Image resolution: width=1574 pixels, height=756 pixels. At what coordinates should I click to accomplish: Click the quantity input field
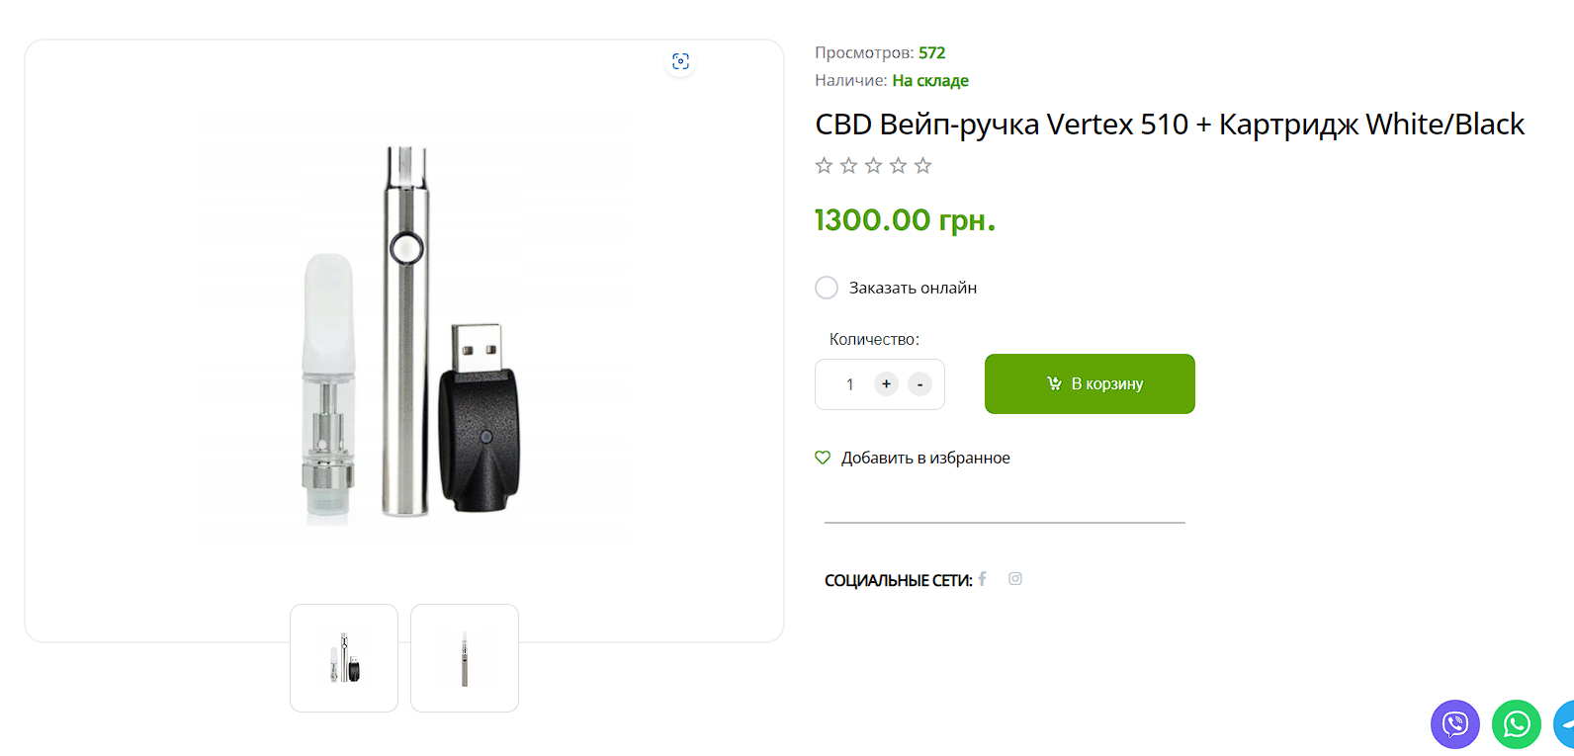(x=849, y=384)
